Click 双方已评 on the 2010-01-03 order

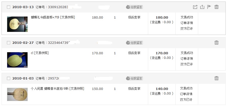pyautogui.click(x=186, y=100)
